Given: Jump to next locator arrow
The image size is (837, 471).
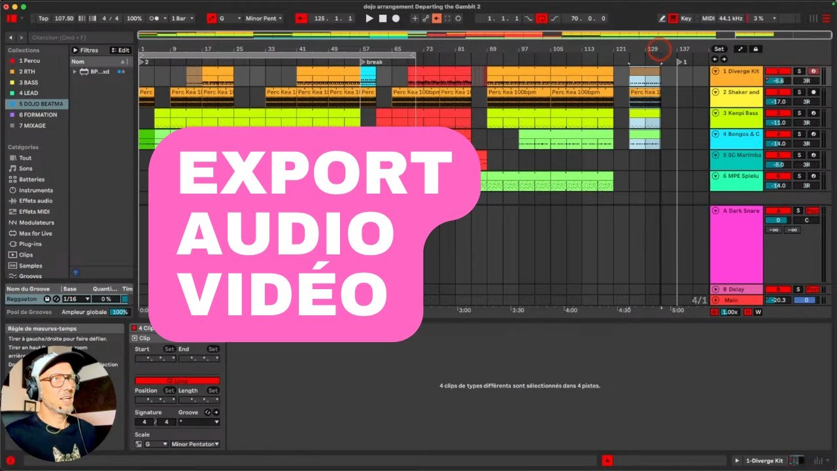Looking at the screenshot, I should click(x=723, y=60).
